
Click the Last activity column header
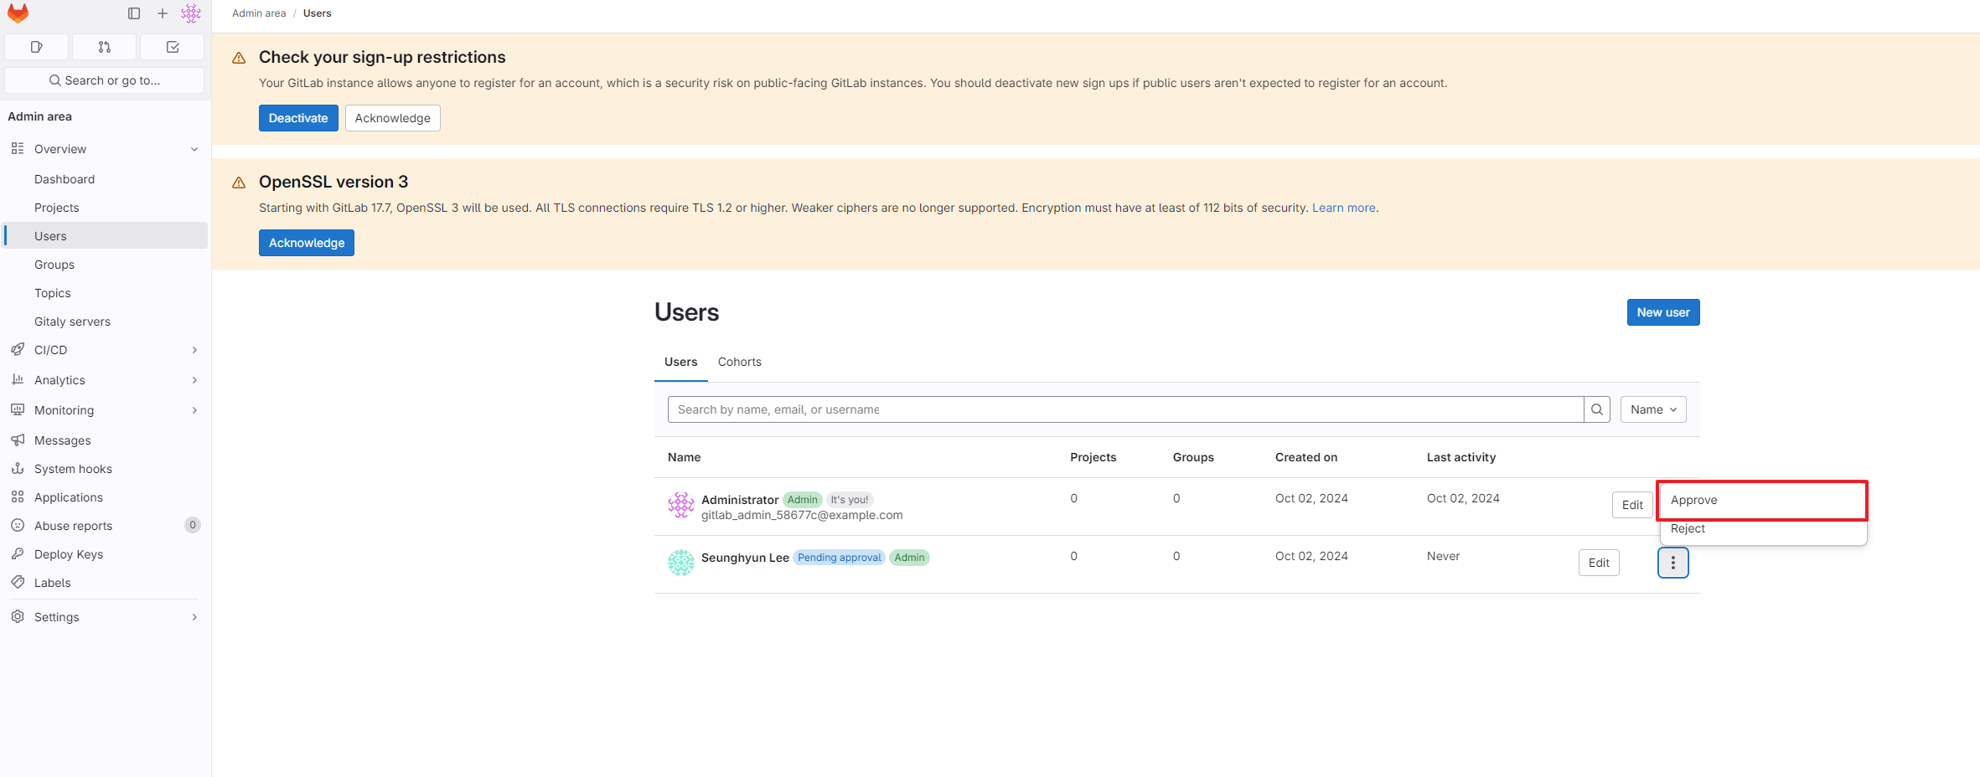coord(1461,457)
